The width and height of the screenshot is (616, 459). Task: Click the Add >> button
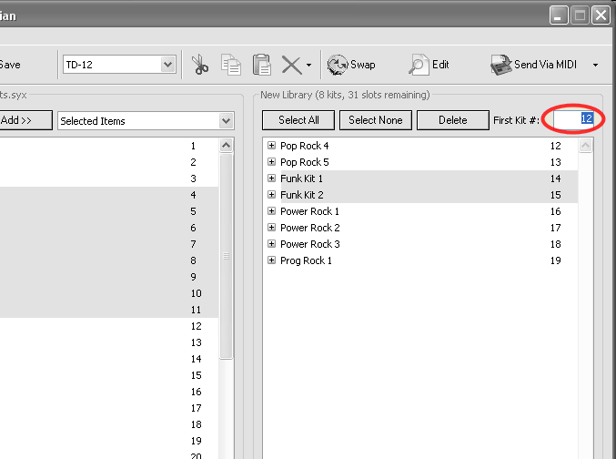click(25, 120)
